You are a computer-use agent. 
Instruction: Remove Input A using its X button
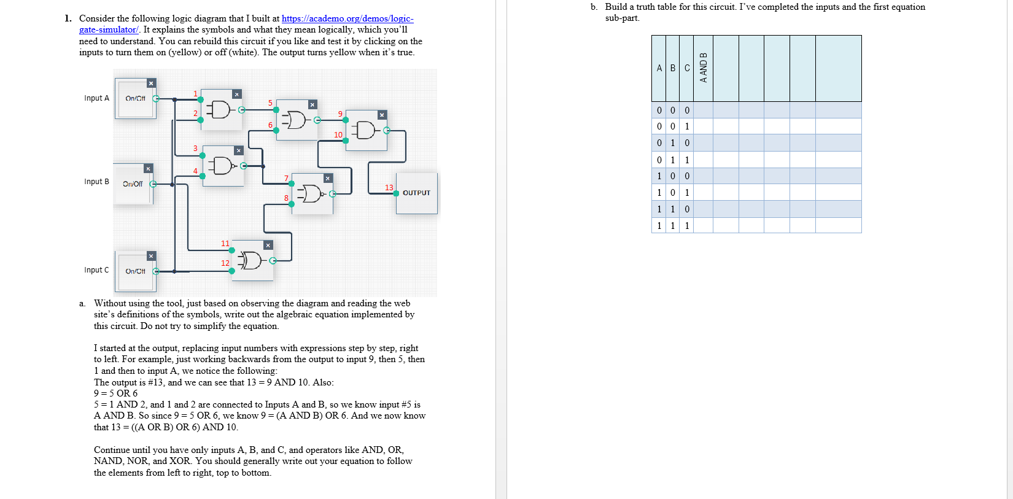[x=151, y=83]
